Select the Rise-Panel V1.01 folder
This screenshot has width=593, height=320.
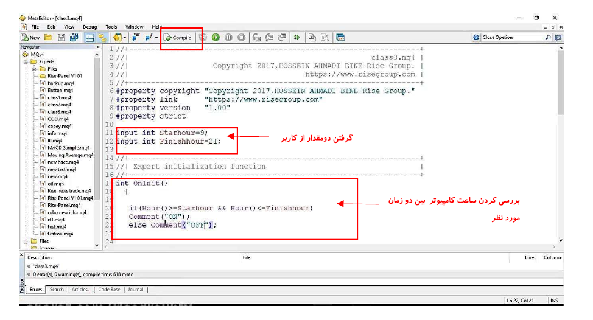(x=65, y=76)
